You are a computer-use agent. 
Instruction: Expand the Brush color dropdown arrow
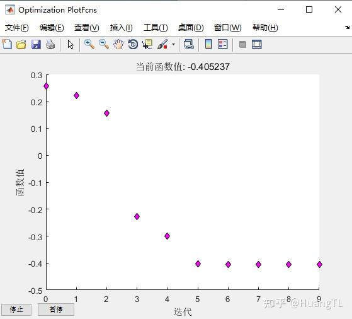tap(173, 44)
